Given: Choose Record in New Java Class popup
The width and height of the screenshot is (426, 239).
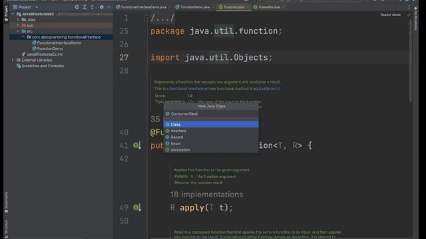Looking at the screenshot, I should point(211,137).
